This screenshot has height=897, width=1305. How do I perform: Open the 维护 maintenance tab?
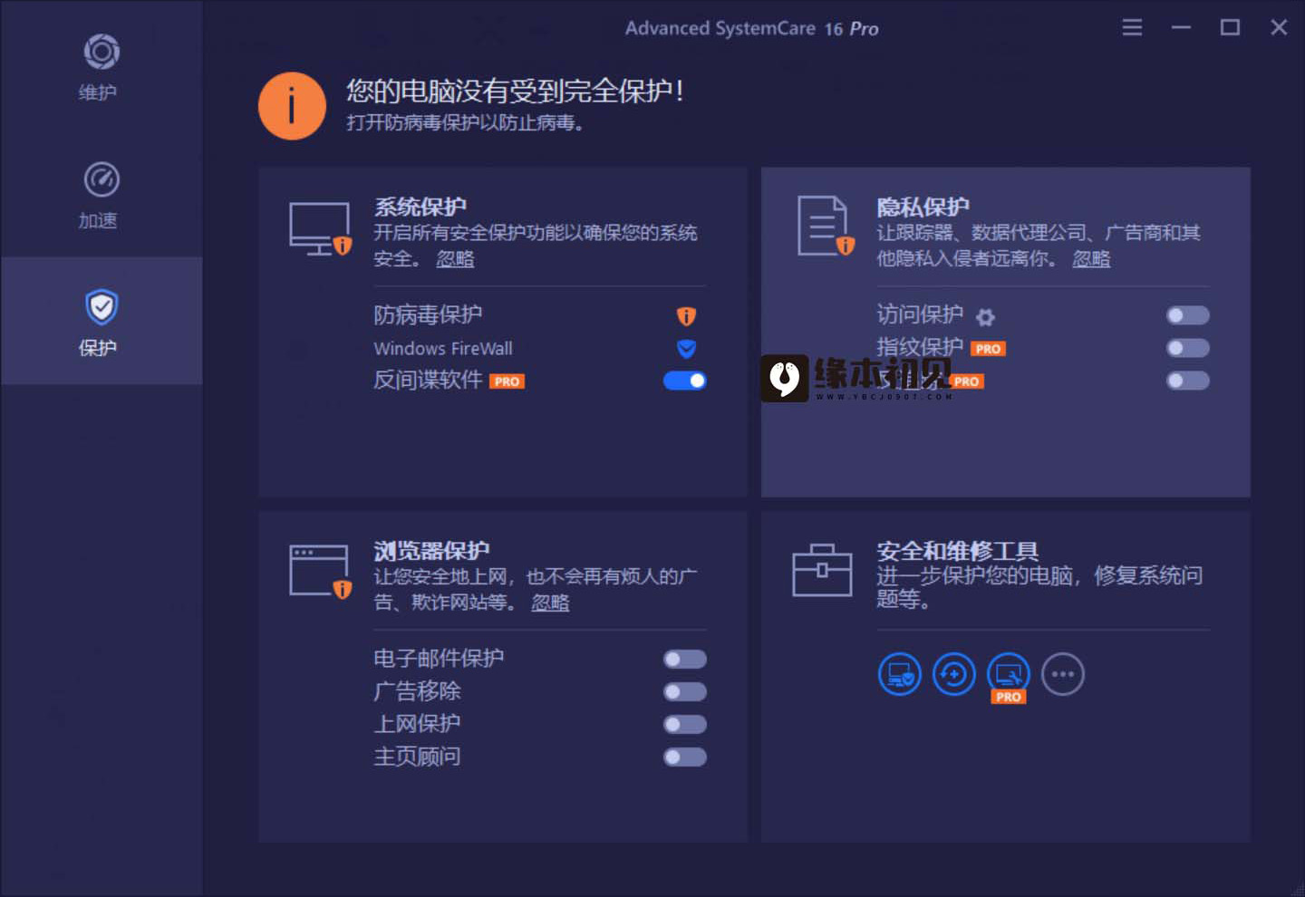coord(101,66)
